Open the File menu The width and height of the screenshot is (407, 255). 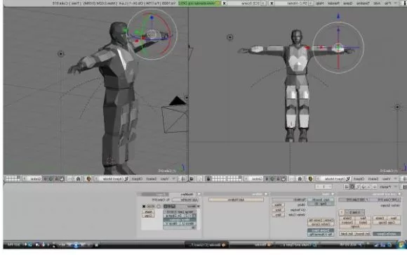(x=388, y=3)
